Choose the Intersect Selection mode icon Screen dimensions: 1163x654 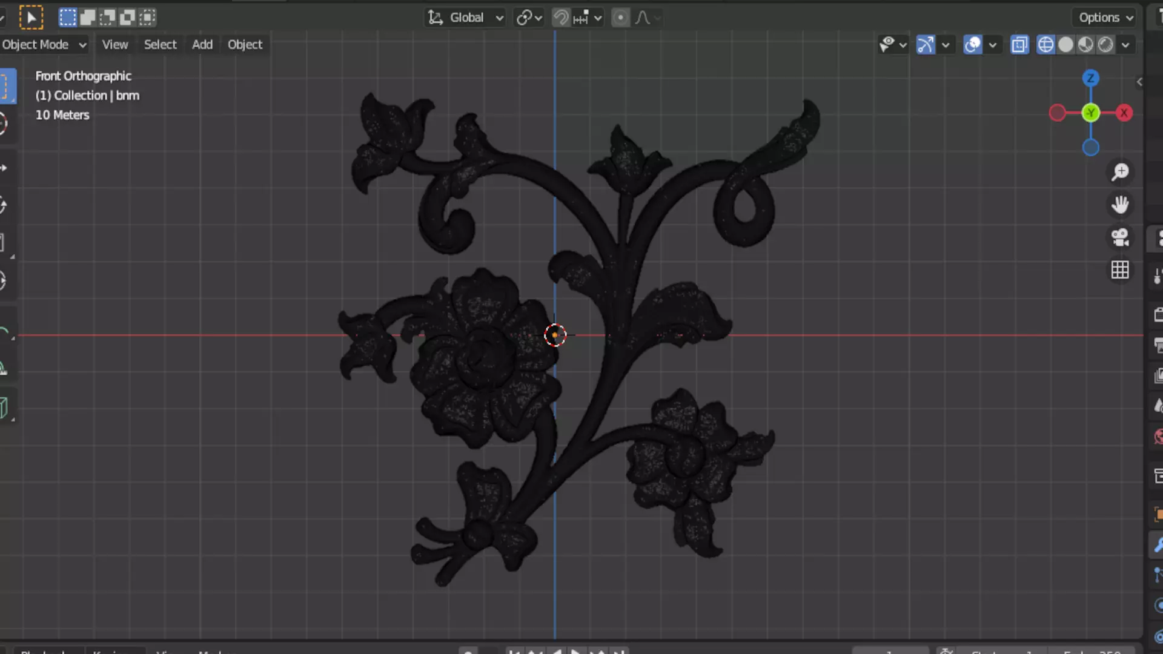click(x=147, y=18)
